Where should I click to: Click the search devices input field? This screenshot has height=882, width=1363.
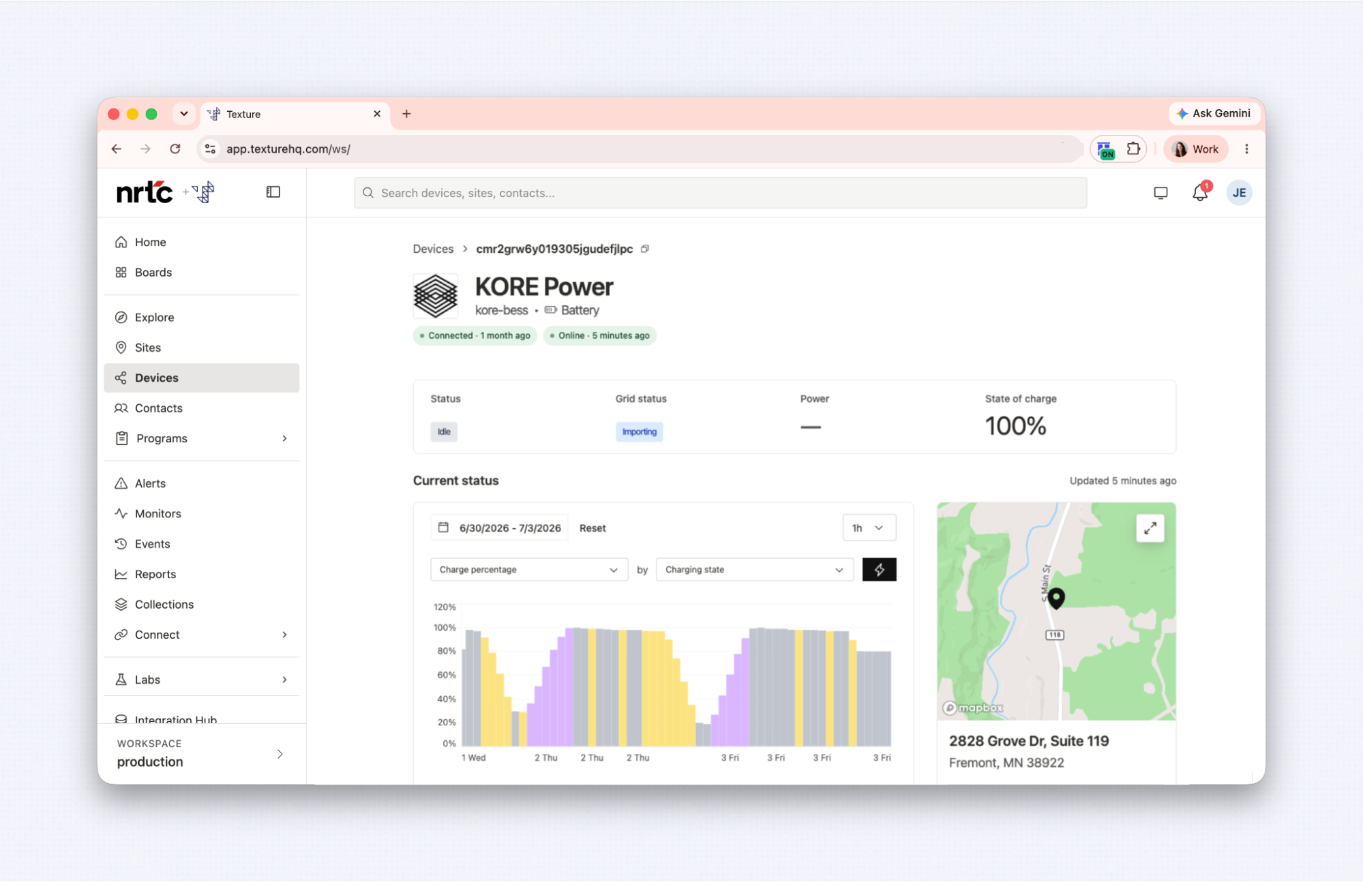coord(720,193)
